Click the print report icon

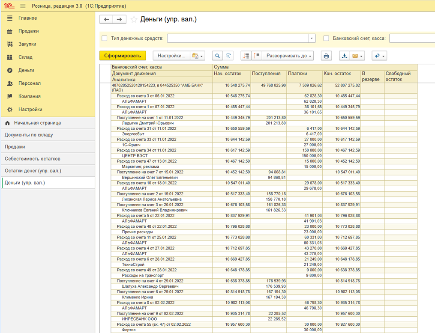(327, 56)
